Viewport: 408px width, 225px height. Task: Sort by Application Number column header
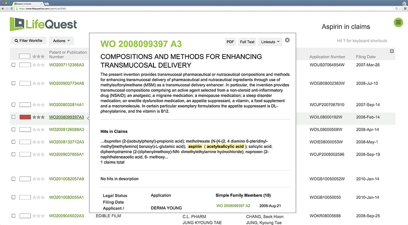[327, 57]
